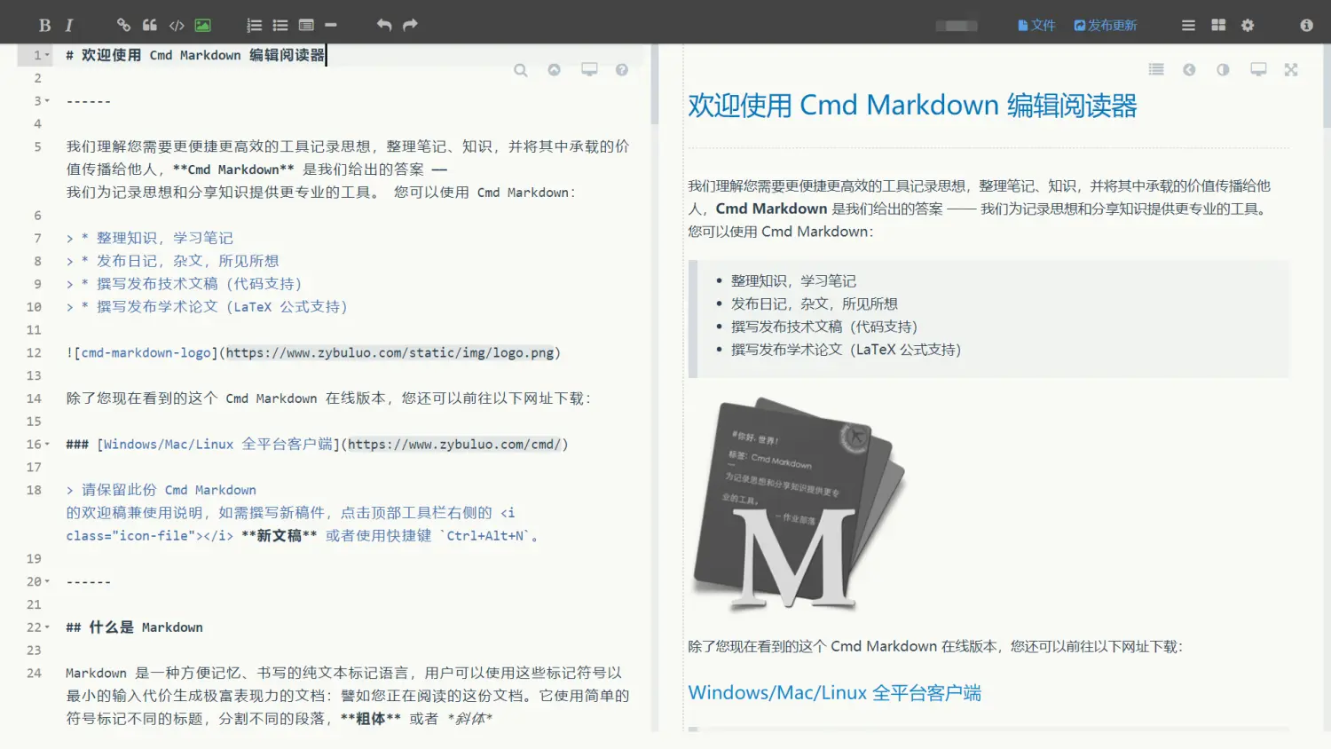Screen dimensions: 1331x749
Task: Insert a hyperlink using the chain icon
Action: [123, 25]
